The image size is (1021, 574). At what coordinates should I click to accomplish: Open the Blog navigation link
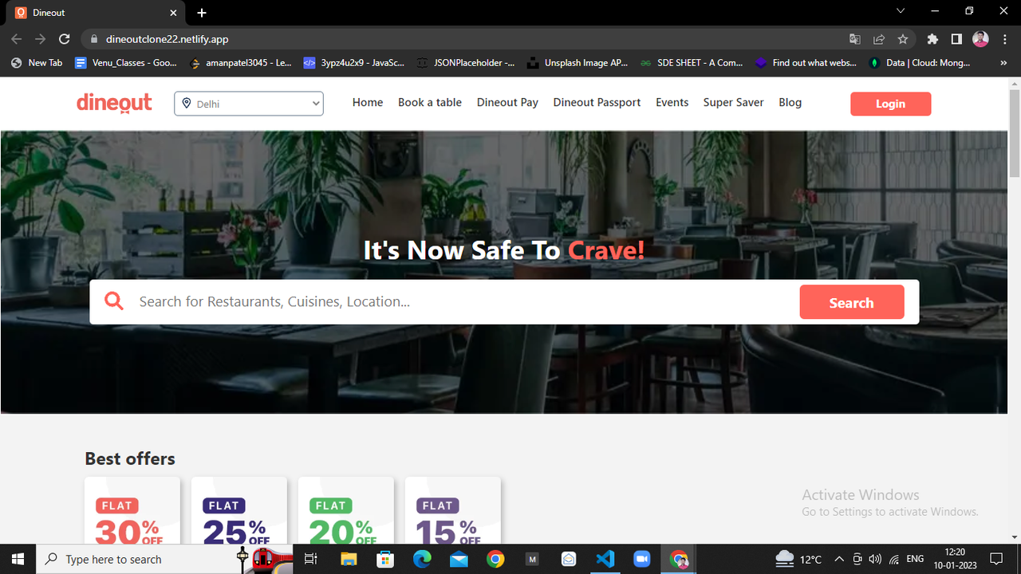790,102
